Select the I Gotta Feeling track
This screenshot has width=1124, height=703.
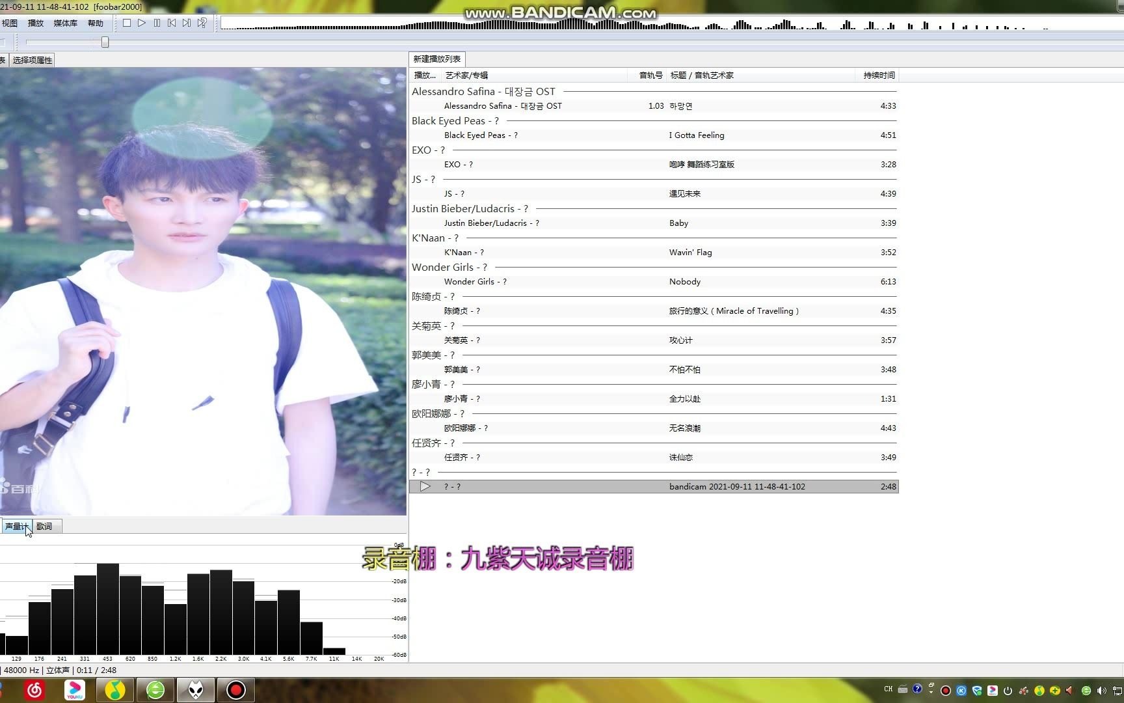pyautogui.click(x=654, y=135)
